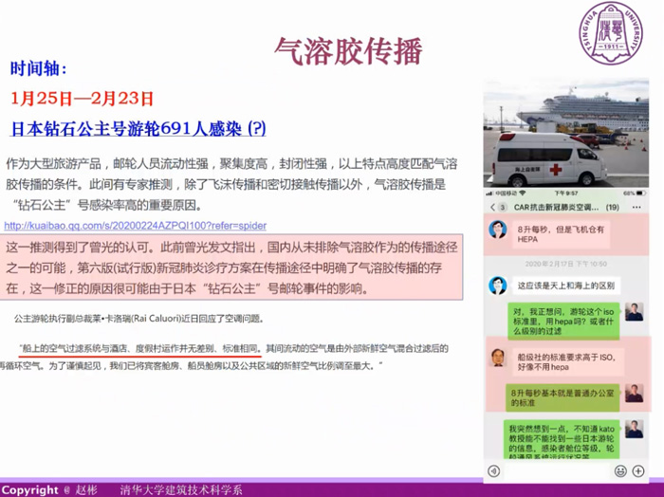
Task: Tap avatar beside '对，我正想问' green message
Action: point(634,312)
